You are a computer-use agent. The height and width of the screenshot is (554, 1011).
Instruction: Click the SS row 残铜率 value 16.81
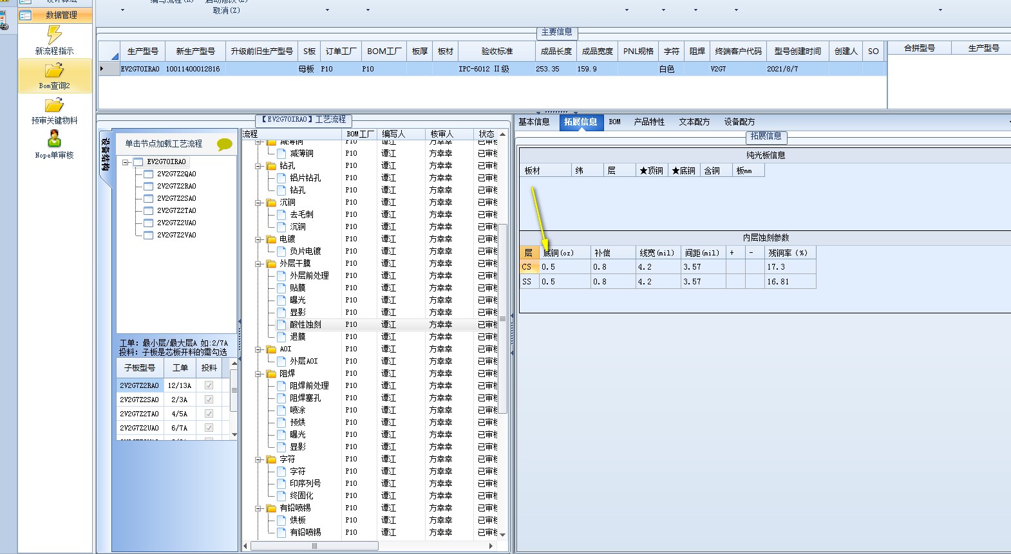point(790,282)
